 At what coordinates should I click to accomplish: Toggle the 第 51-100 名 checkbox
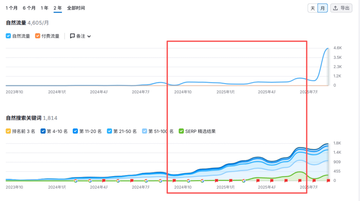coord(144,131)
